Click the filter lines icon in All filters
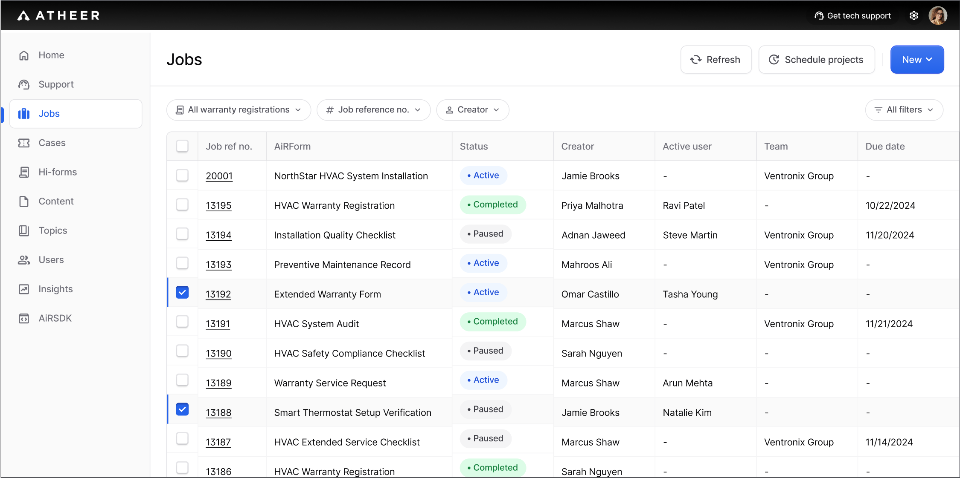The height and width of the screenshot is (478, 960). pos(878,110)
